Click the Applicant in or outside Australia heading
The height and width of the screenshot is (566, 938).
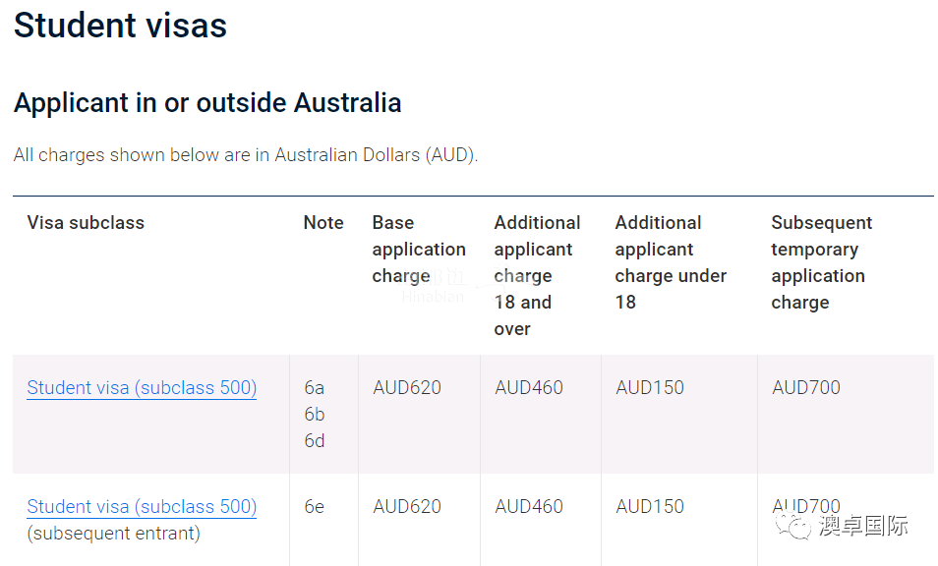pos(207,103)
